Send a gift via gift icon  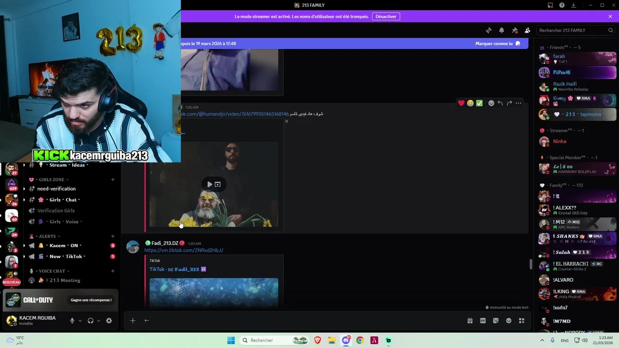click(x=470, y=320)
